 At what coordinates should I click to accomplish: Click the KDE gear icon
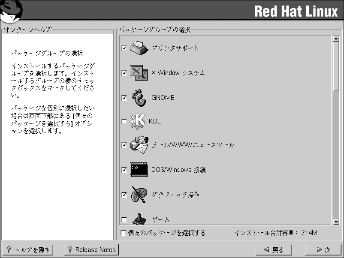(x=138, y=121)
